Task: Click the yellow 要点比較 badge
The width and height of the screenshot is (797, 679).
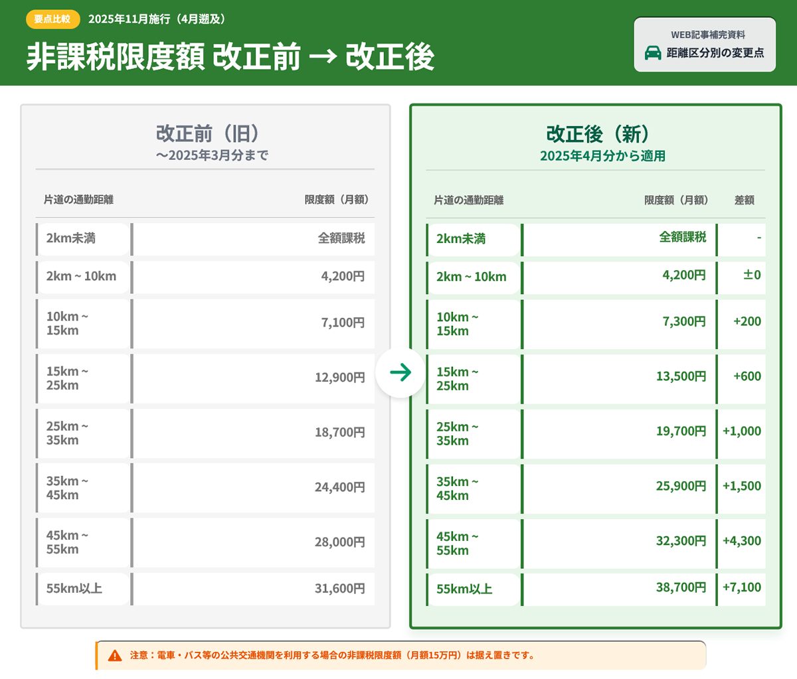Action: (52, 19)
